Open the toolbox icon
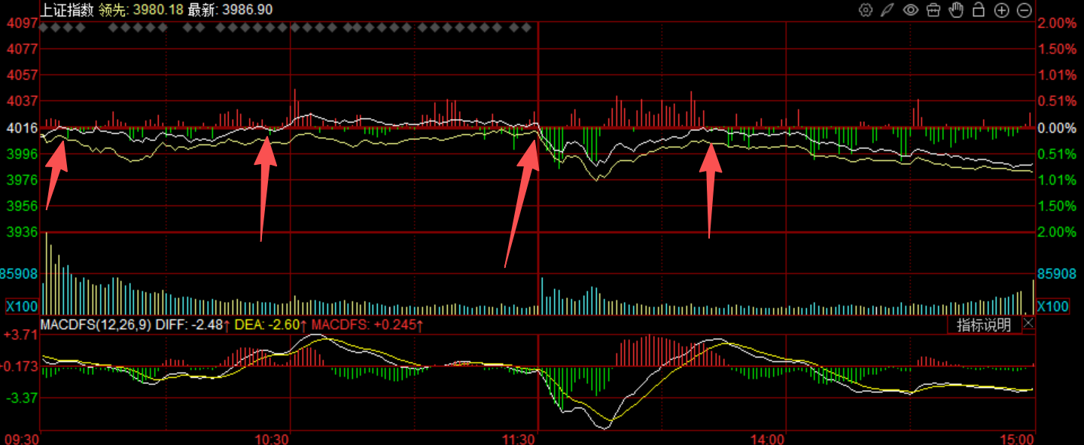The height and width of the screenshot is (445, 1084). [x=933, y=10]
